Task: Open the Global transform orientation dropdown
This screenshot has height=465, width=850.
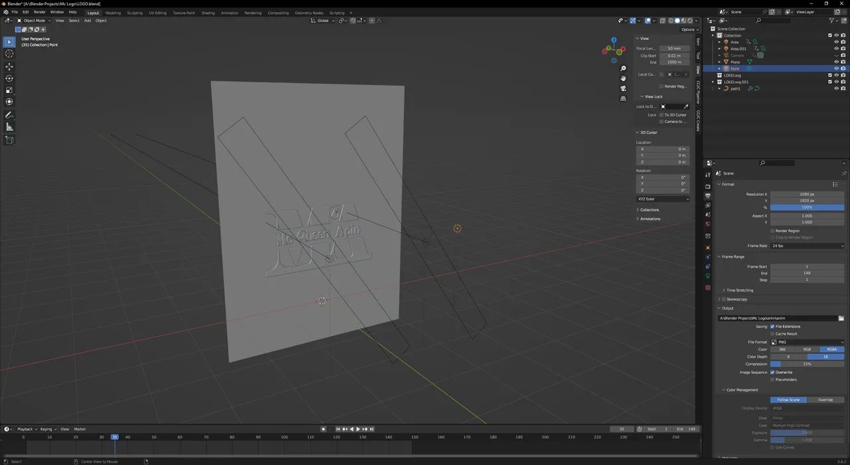Action: pos(321,21)
